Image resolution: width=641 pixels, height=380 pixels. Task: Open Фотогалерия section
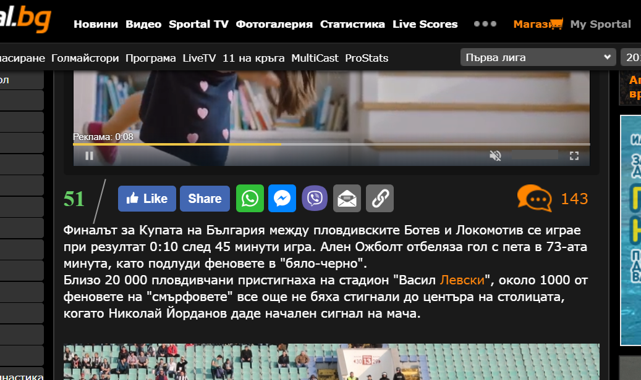coord(274,24)
